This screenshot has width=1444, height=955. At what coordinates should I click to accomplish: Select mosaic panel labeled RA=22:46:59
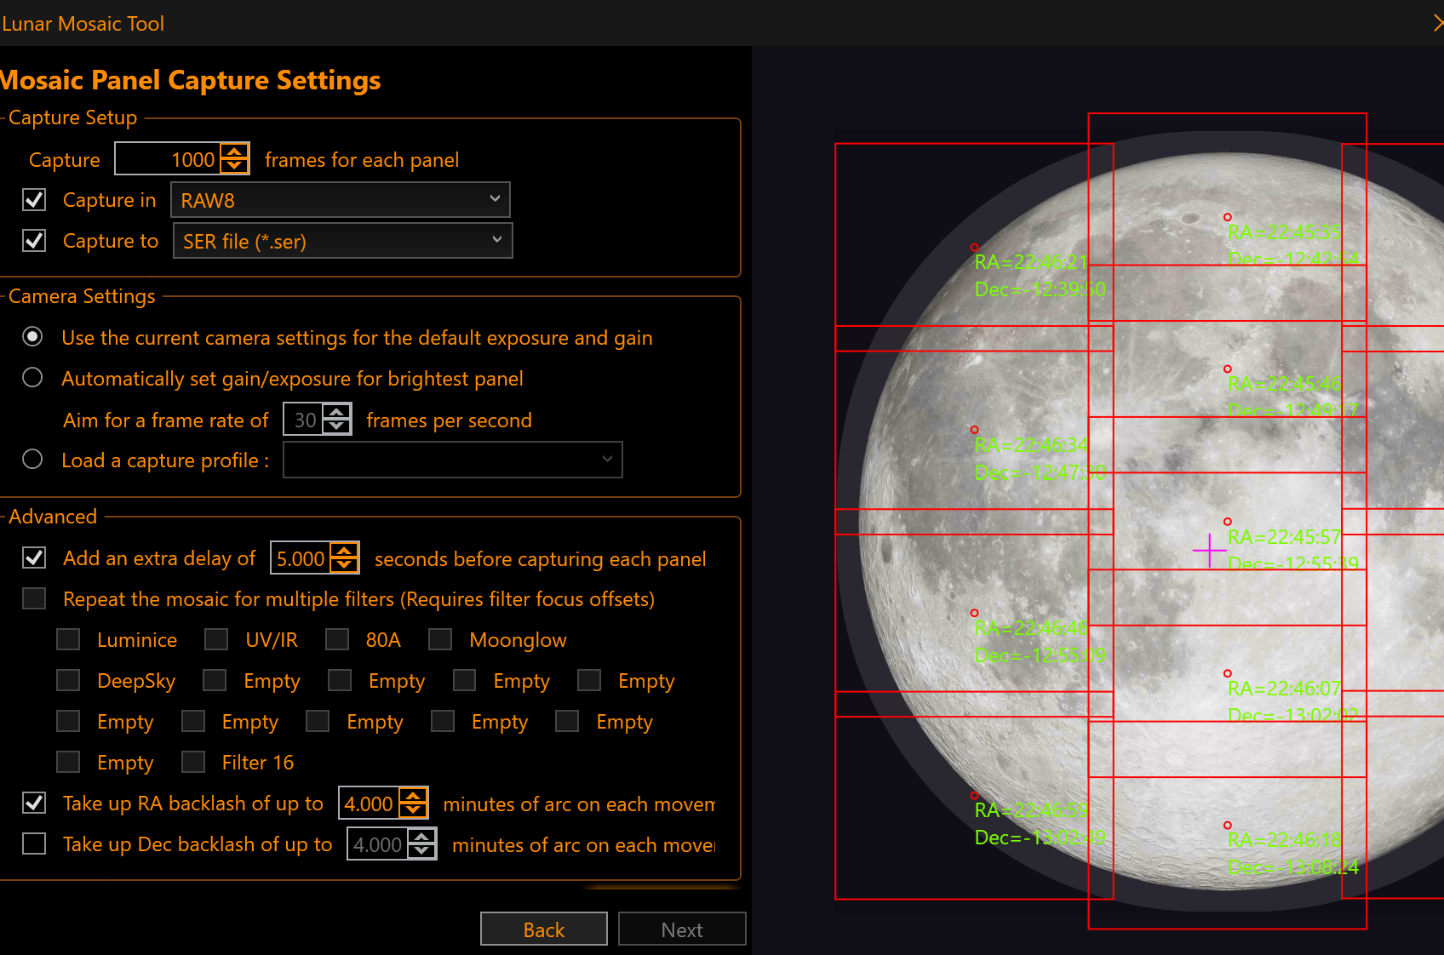tap(975, 796)
